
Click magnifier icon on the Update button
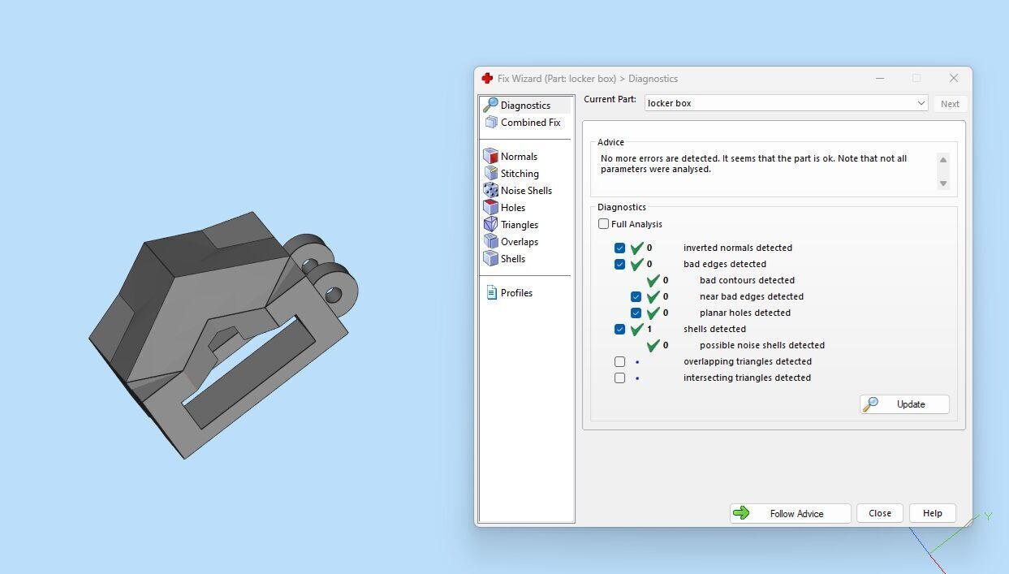click(x=871, y=404)
